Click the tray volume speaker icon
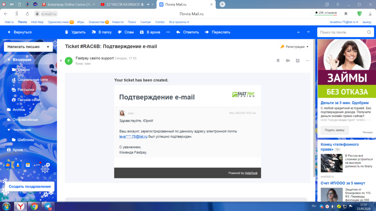Viewport: 376px width, 211px height. [333, 207]
